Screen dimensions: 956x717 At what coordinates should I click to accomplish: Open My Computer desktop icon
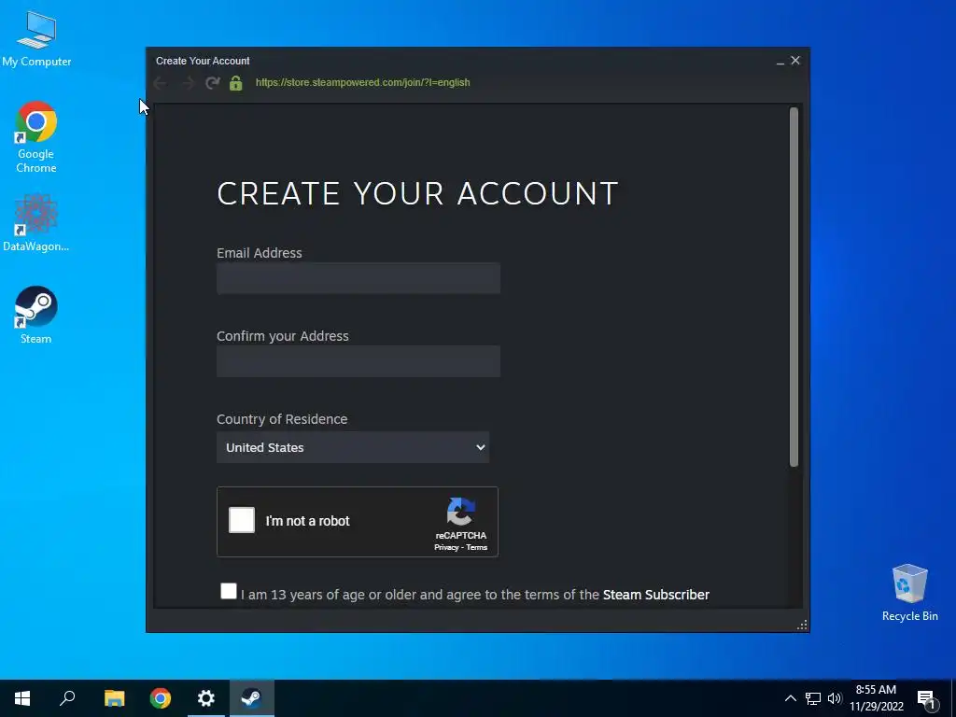pyautogui.click(x=36, y=38)
